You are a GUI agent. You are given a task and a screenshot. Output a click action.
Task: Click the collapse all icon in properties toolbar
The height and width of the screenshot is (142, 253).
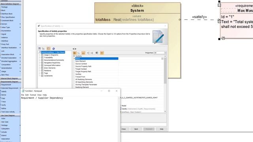[x=92, y=53]
